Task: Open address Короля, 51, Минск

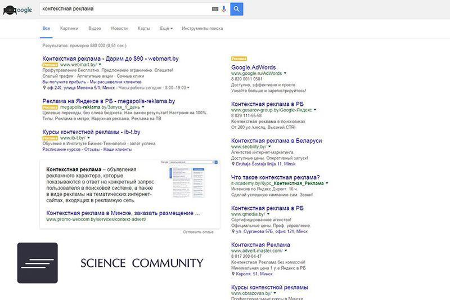Action: pos(254,274)
